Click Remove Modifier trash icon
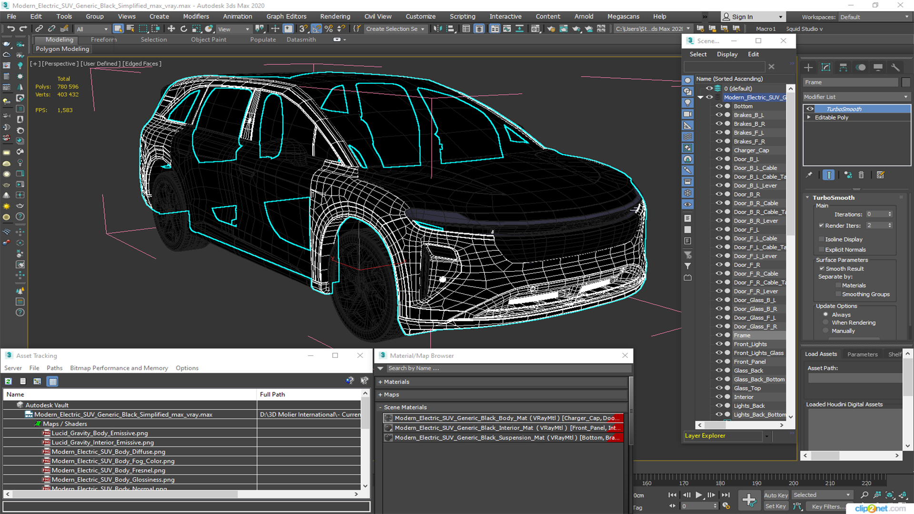Screen dimensions: 914x514 pos(861,175)
